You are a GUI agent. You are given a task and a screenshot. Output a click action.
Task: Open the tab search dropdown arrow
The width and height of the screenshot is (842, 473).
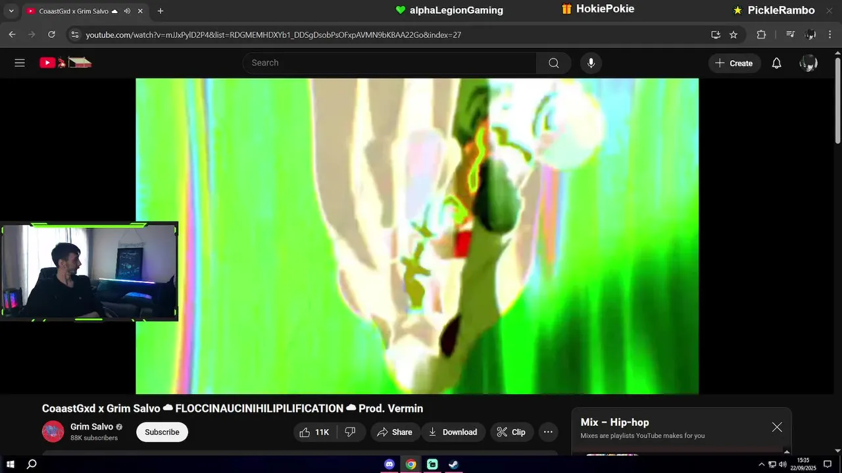(x=11, y=11)
